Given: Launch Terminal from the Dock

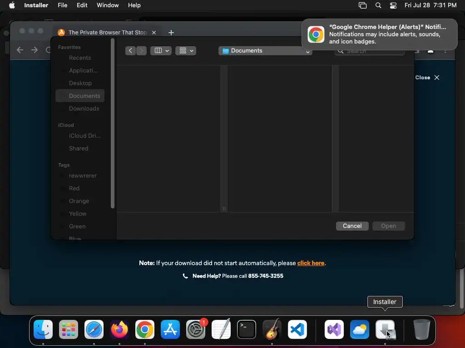Looking at the screenshot, I should click(247, 329).
